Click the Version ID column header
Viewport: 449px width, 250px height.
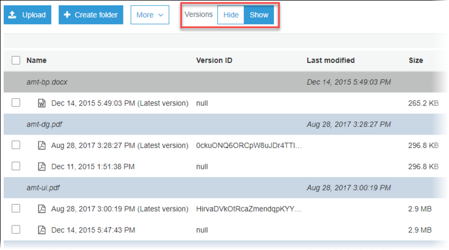point(214,61)
